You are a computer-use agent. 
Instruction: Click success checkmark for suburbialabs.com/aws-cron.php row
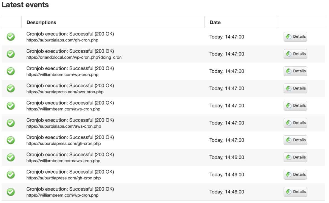tap(11, 123)
